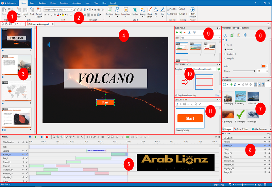Open Fill & Line tab in Properties pane

[225, 35]
